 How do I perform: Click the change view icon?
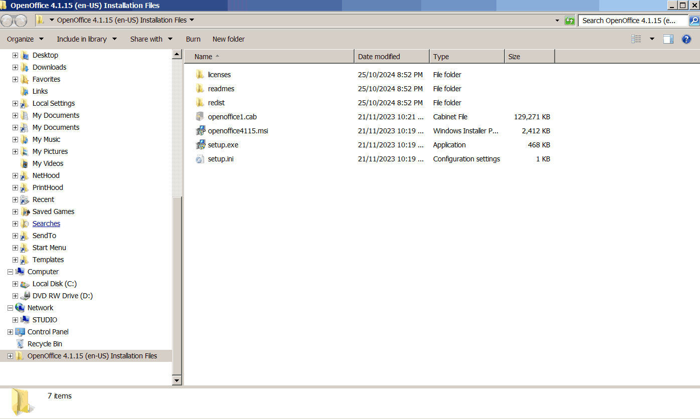(x=636, y=39)
